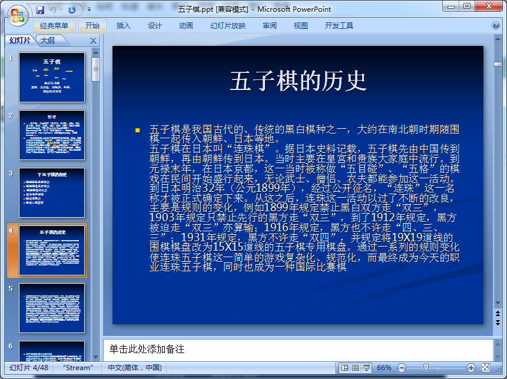Select slide 5 thumbnail
This screenshot has width=507, height=379.
tap(52, 308)
